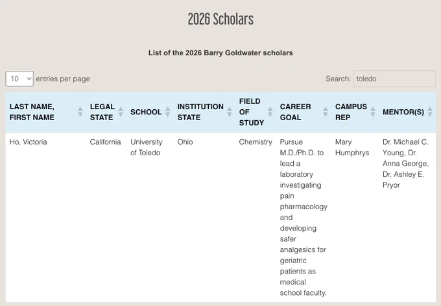This screenshot has height=306, width=441.
Task: Click the Institution State header label
Action: (x=200, y=112)
